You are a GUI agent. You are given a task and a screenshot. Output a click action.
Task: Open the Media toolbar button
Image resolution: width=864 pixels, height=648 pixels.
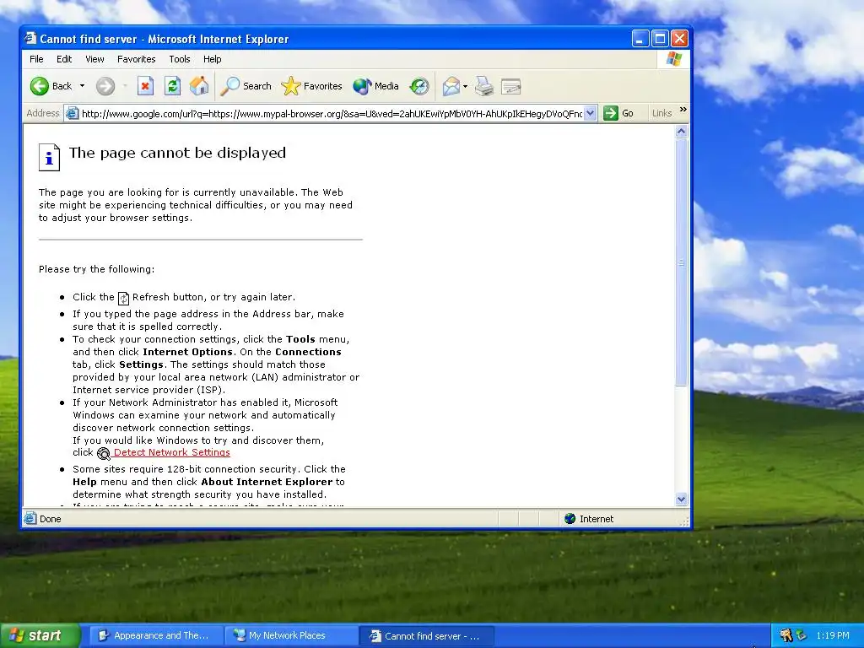pos(375,86)
